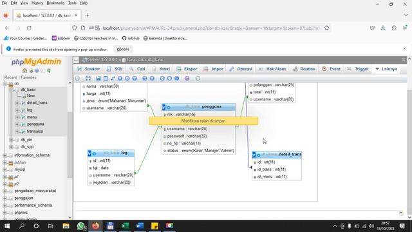
Task: Bookmark this page with the star icon
Action: click(326, 28)
